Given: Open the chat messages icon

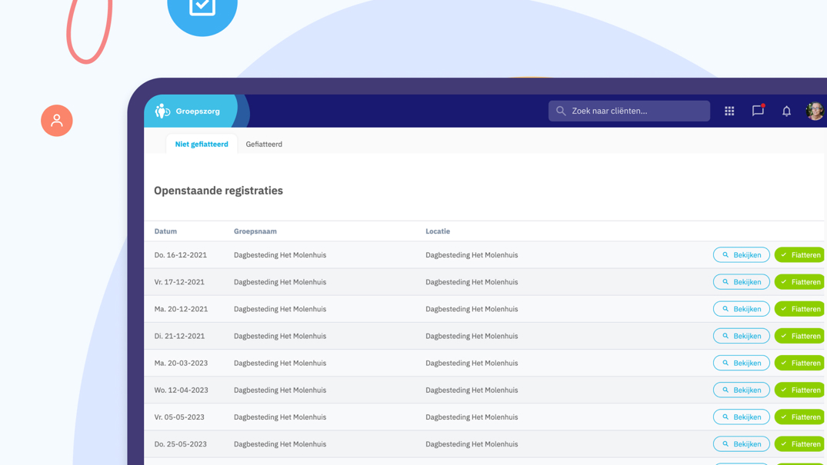Looking at the screenshot, I should point(758,110).
